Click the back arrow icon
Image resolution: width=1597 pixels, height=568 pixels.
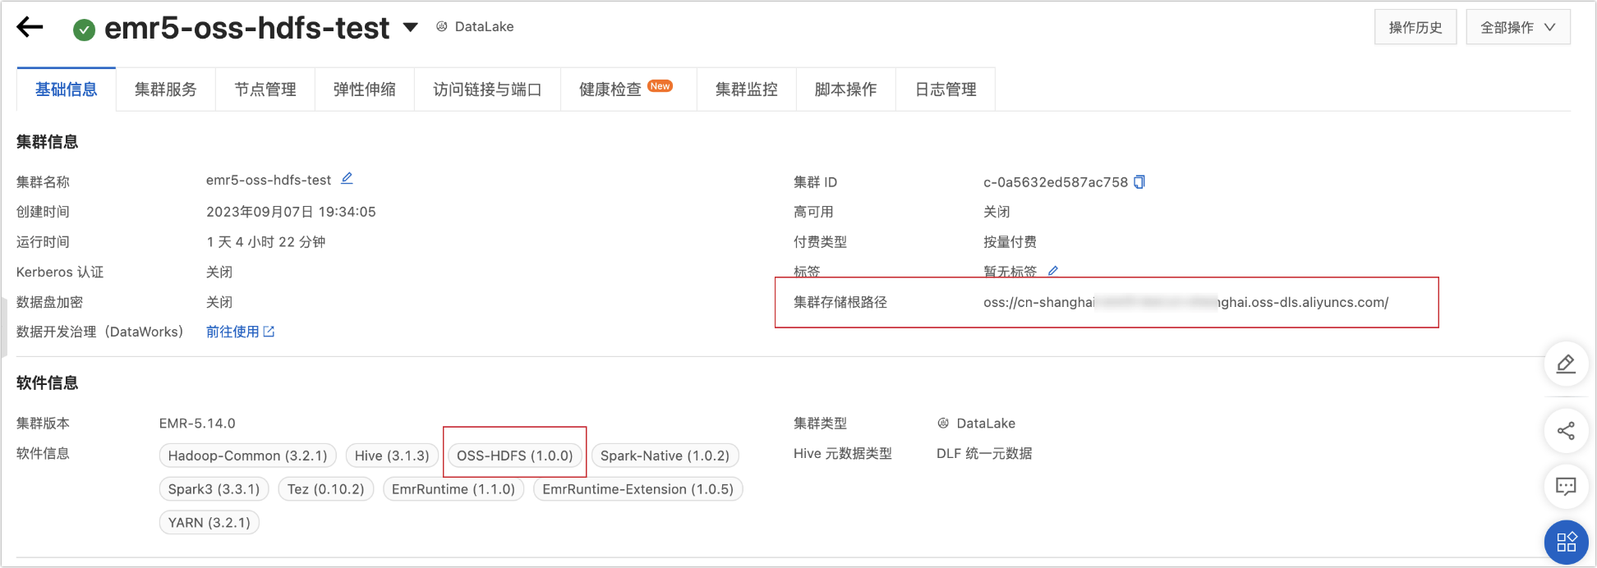coord(30,27)
